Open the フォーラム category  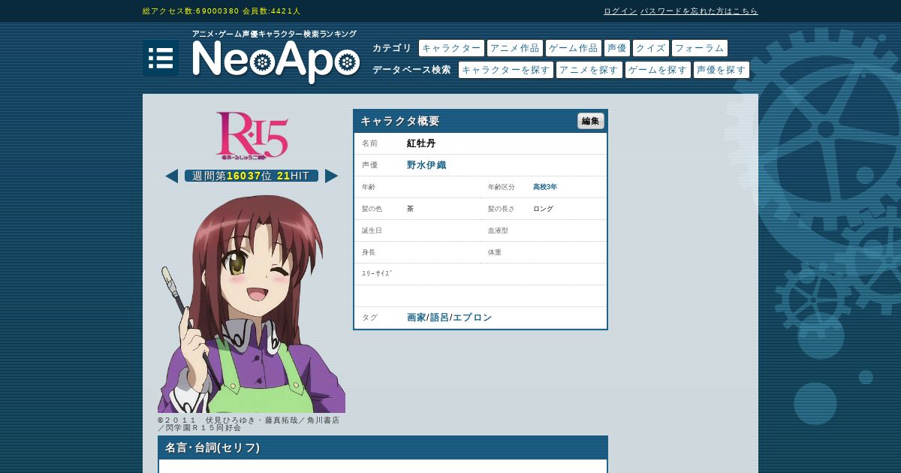(x=700, y=48)
